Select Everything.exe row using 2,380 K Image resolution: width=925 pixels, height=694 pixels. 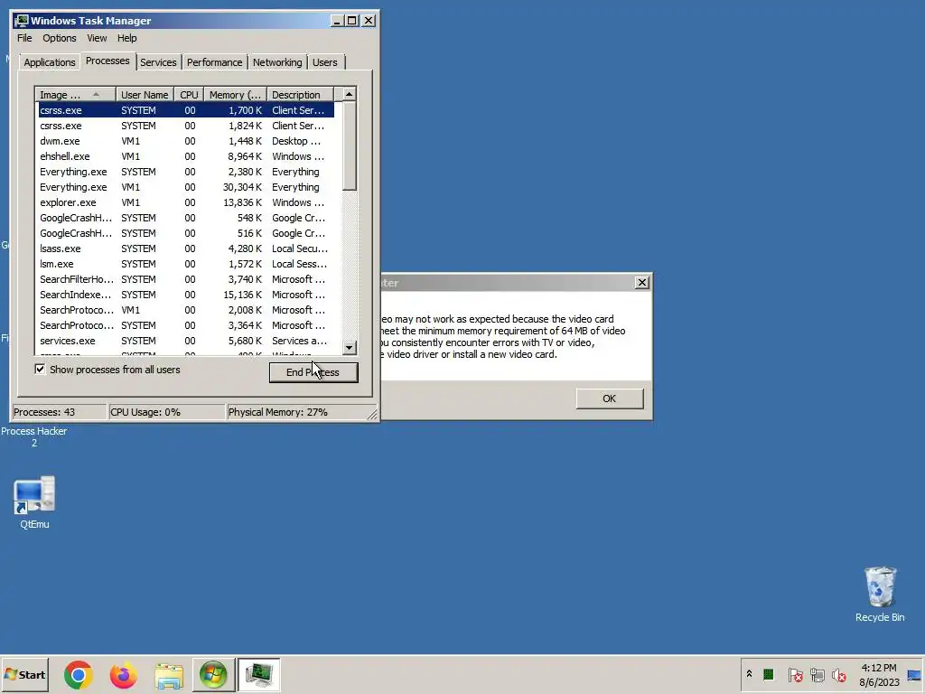click(186, 172)
